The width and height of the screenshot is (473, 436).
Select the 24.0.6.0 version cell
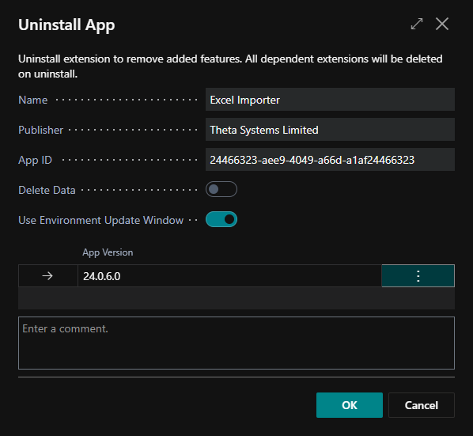(229, 276)
